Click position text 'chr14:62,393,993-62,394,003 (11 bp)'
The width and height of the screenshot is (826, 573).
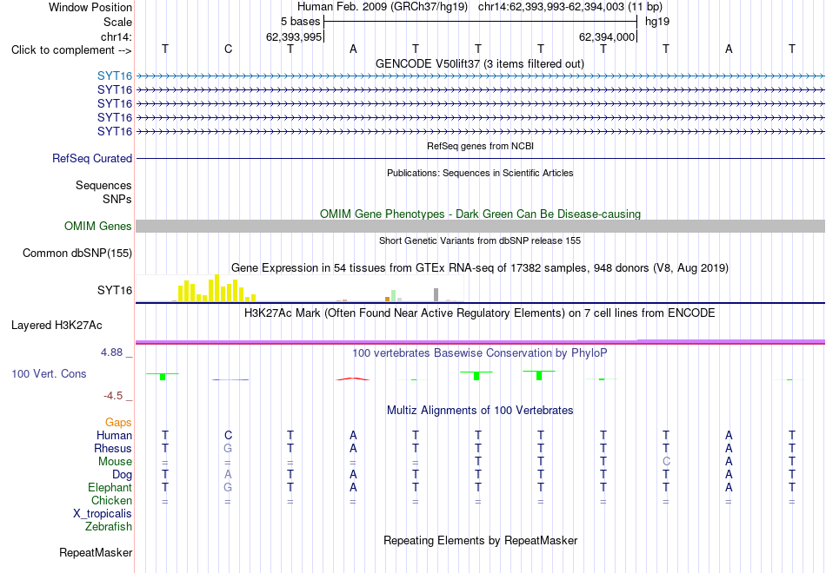coord(570,7)
